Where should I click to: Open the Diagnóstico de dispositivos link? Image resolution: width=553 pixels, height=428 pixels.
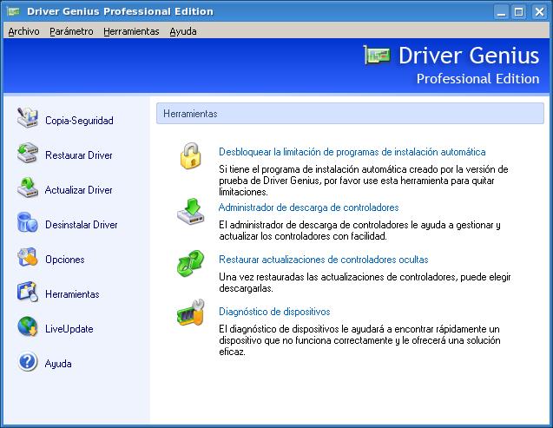274,312
